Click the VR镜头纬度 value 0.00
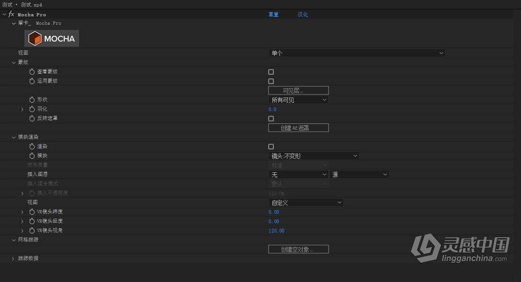This screenshot has height=282, width=521. (274, 212)
